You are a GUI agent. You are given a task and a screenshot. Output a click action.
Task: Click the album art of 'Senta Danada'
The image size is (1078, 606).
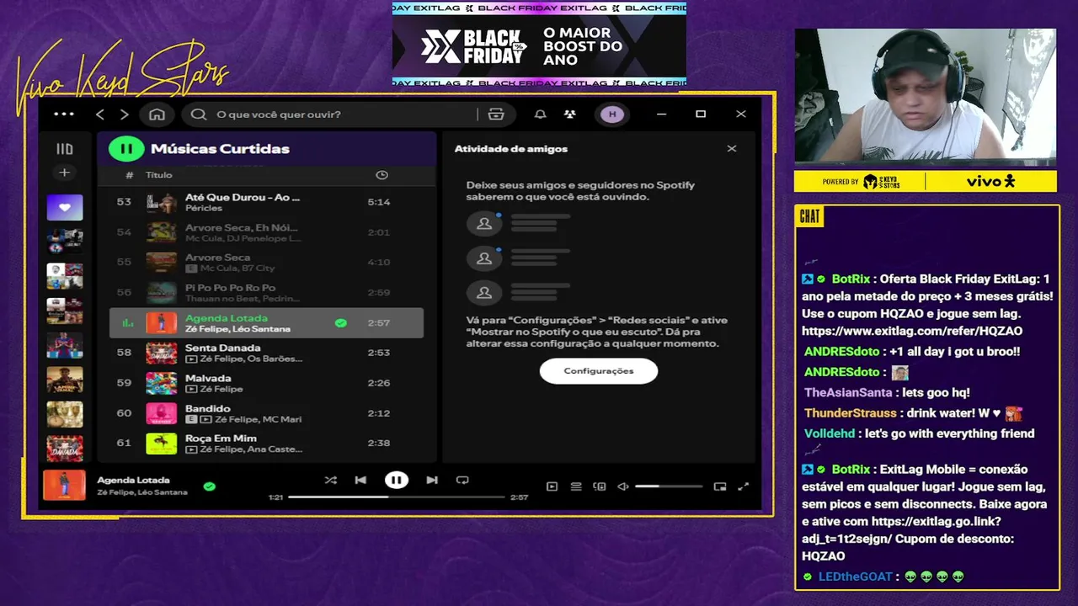tap(162, 353)
